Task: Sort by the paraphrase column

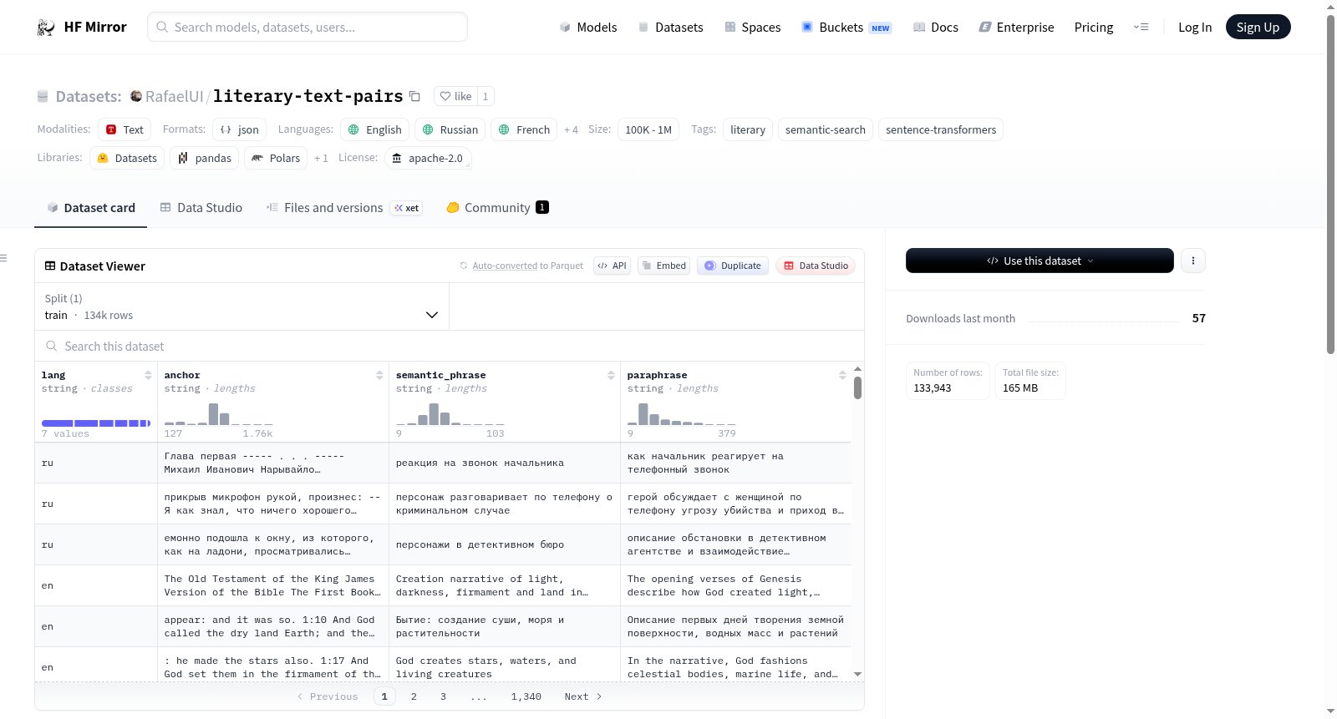Action: 842,375
